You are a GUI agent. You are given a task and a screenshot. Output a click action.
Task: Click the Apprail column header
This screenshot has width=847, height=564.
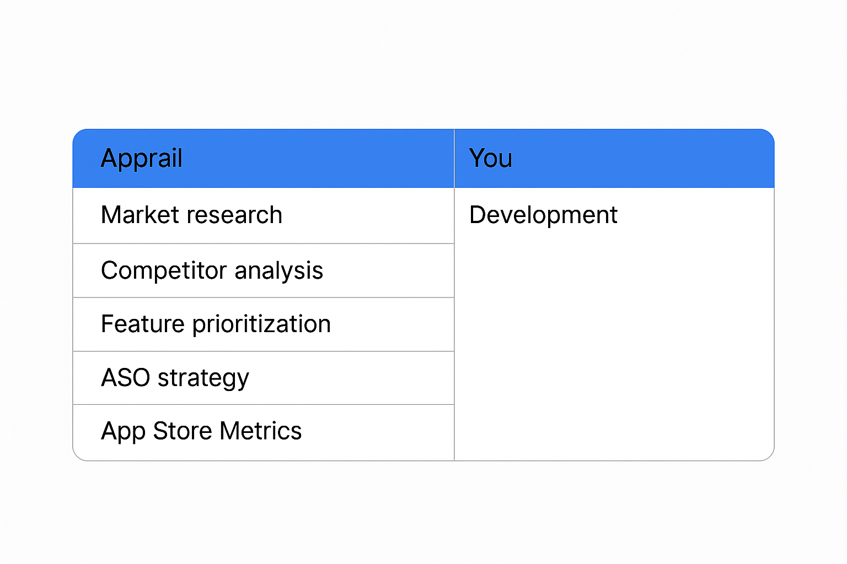(x=142, y=159)
